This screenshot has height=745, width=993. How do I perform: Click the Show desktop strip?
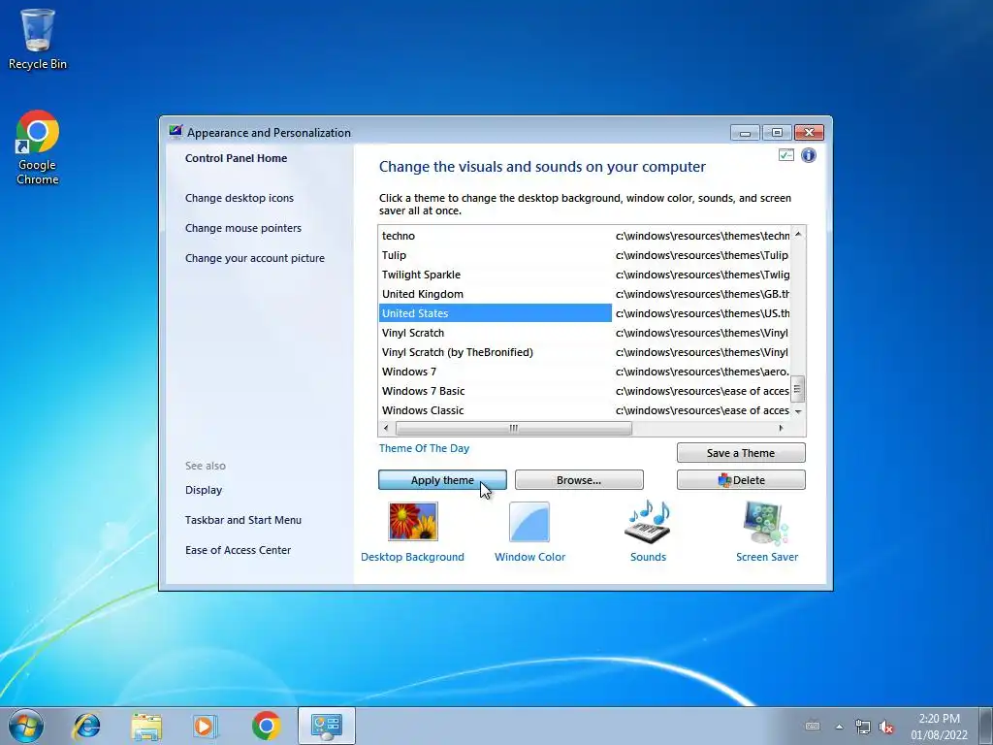click(986, 726)
